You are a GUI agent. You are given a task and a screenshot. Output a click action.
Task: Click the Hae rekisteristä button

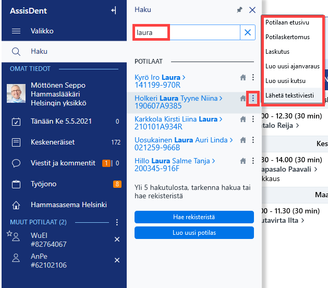pos(194,217)
